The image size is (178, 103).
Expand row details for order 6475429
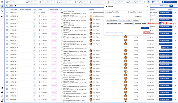click(x=175, y=16)
